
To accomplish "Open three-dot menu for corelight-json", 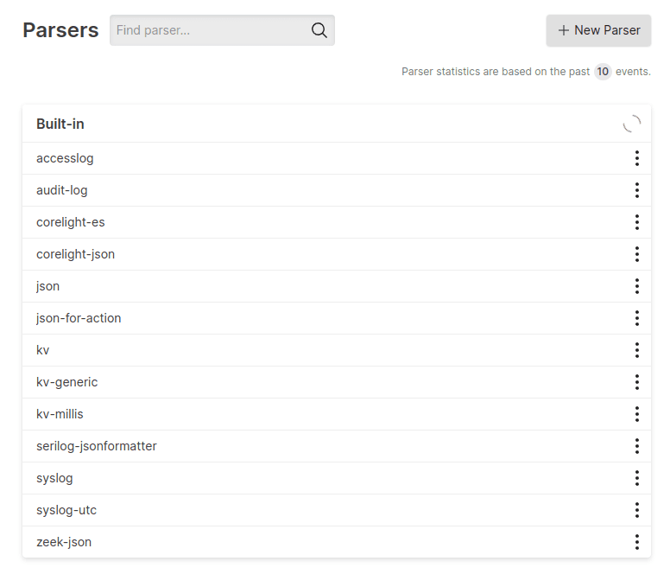I will (x=636, y=254).
